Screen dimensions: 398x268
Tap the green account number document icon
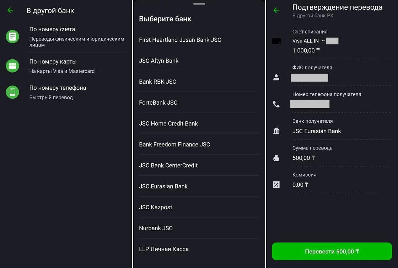(12, 37)
